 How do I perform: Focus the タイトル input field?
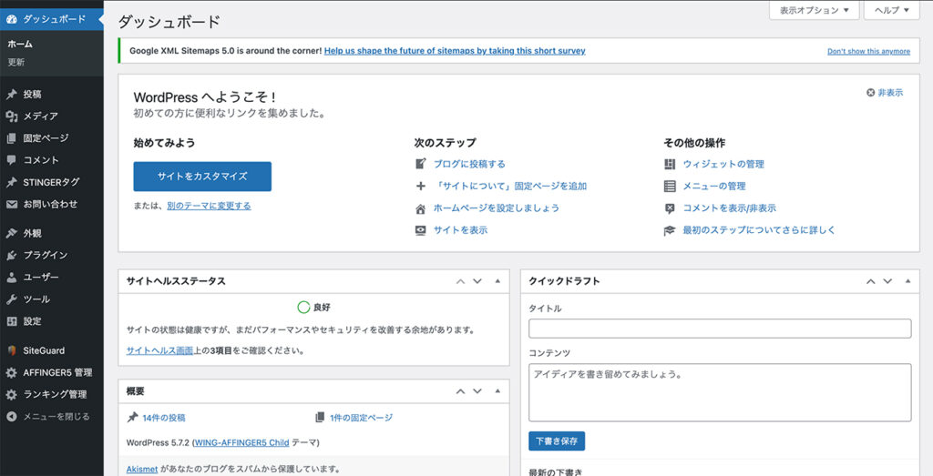(720, 329)
